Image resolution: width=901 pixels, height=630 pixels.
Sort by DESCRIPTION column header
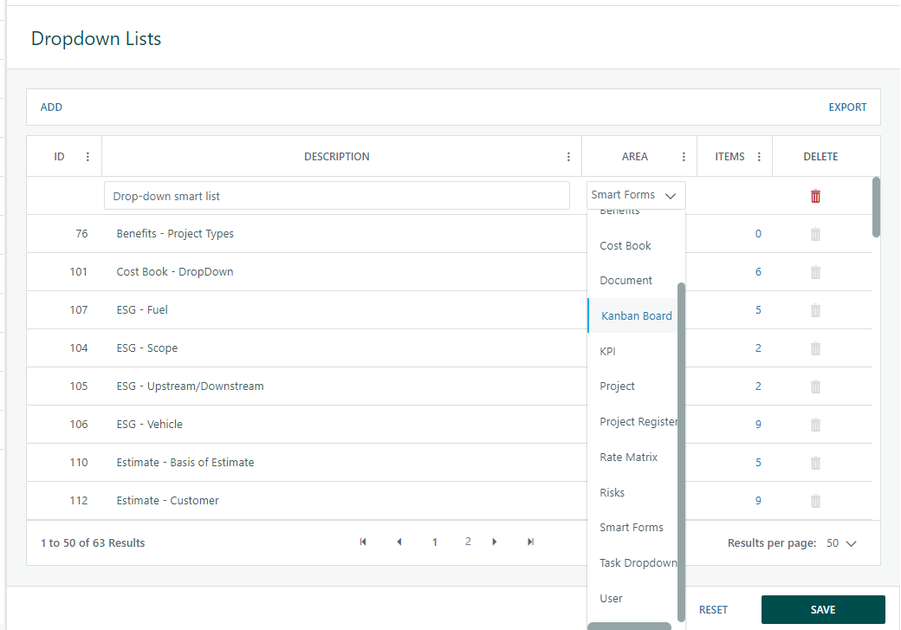337,156
